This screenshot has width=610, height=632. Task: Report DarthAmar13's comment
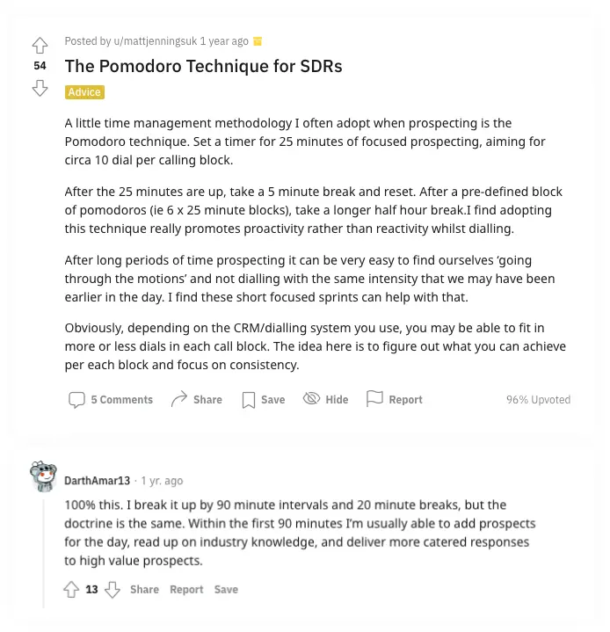[x=186, y=590]
